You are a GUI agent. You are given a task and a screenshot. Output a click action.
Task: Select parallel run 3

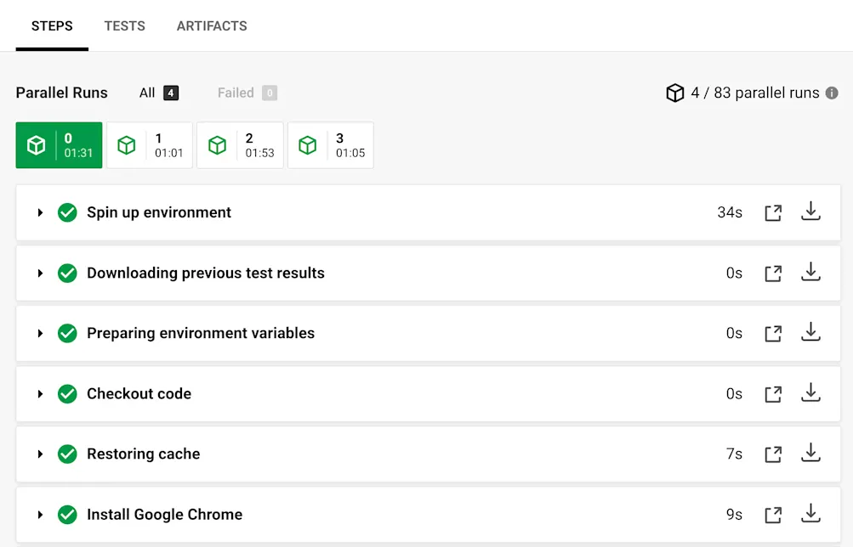pos(330,144)
